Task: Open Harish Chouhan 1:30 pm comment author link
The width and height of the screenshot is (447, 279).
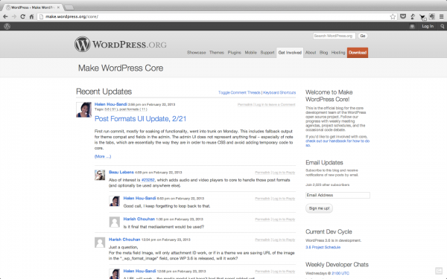Action: coord(139,219)
